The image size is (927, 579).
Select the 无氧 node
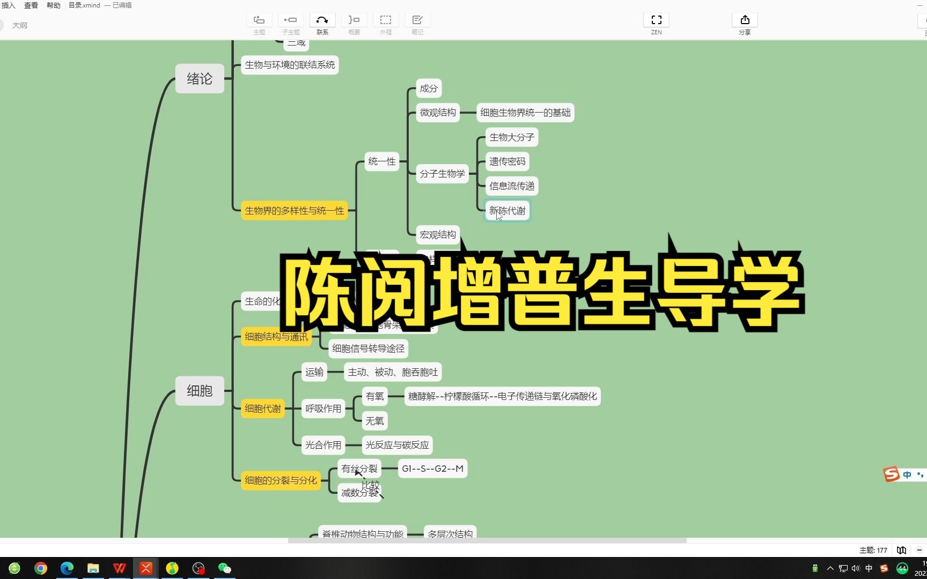click(x=375, y=421)
